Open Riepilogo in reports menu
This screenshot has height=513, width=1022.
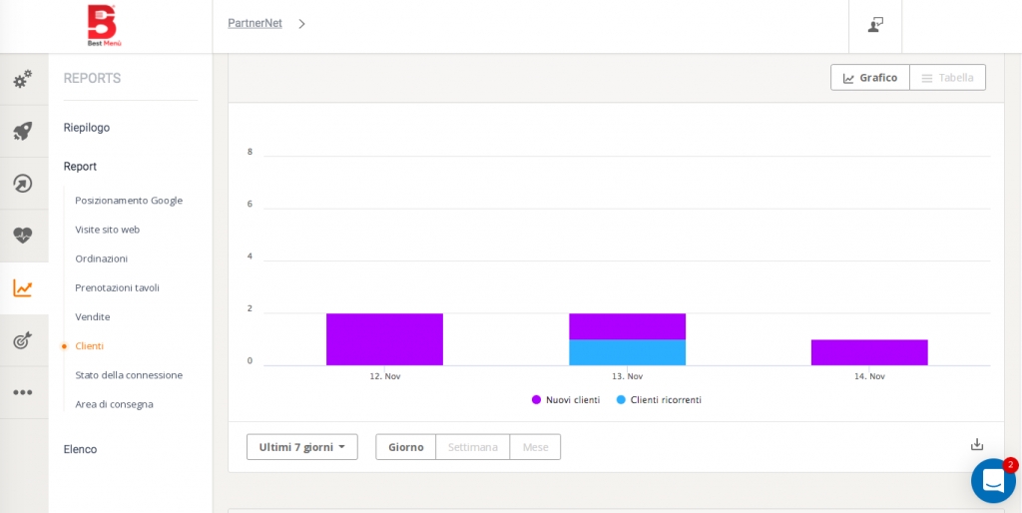pyautogui.click(x=87, y=128)
